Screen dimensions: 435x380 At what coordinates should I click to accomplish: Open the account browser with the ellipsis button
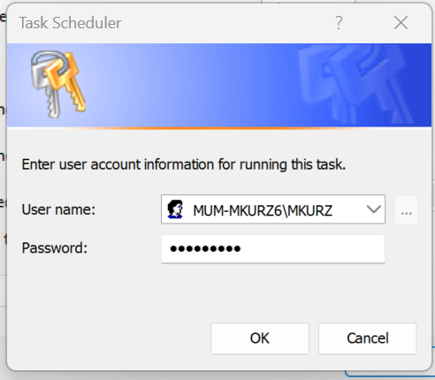406,209
